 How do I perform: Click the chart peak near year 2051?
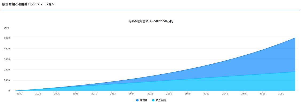coord(295,38)
